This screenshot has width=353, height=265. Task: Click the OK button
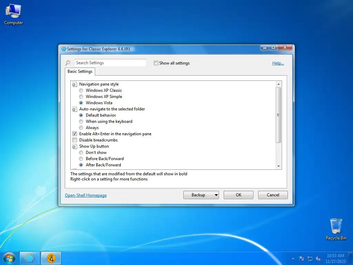(239, 195)
